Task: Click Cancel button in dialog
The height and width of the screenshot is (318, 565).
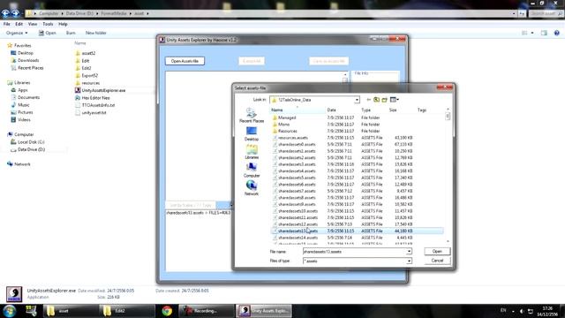Action: tap(437, 261)
